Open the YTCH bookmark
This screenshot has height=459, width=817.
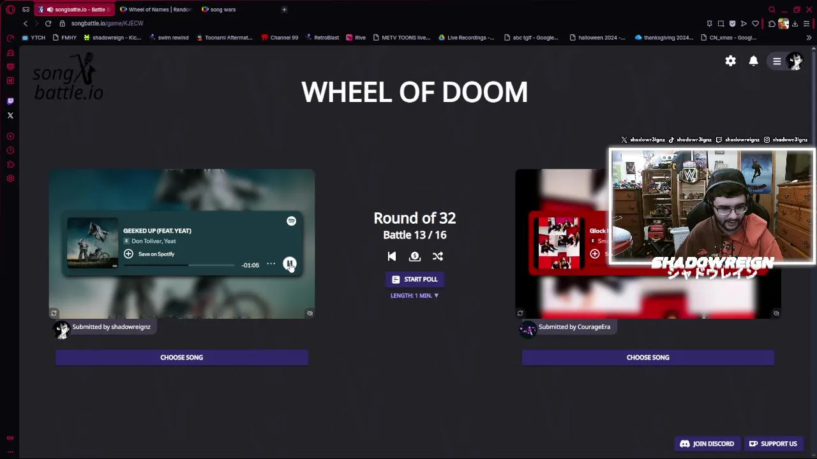pyautogui.click(x=33, y=38)
